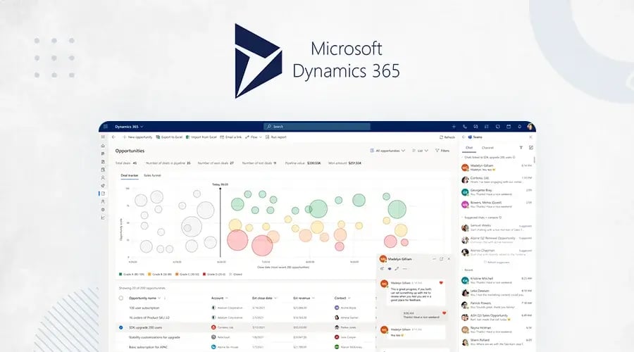Click the compose new chat icon in Teams
634x352 pixels.
coord(530,148)
